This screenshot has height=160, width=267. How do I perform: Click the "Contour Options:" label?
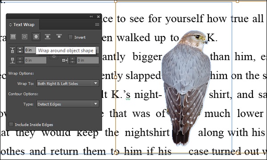pyautogui.click(x=23, y=94)
